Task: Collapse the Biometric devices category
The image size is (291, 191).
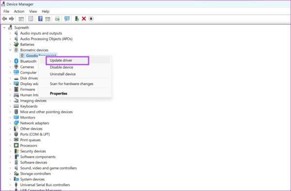Action: 10,50
